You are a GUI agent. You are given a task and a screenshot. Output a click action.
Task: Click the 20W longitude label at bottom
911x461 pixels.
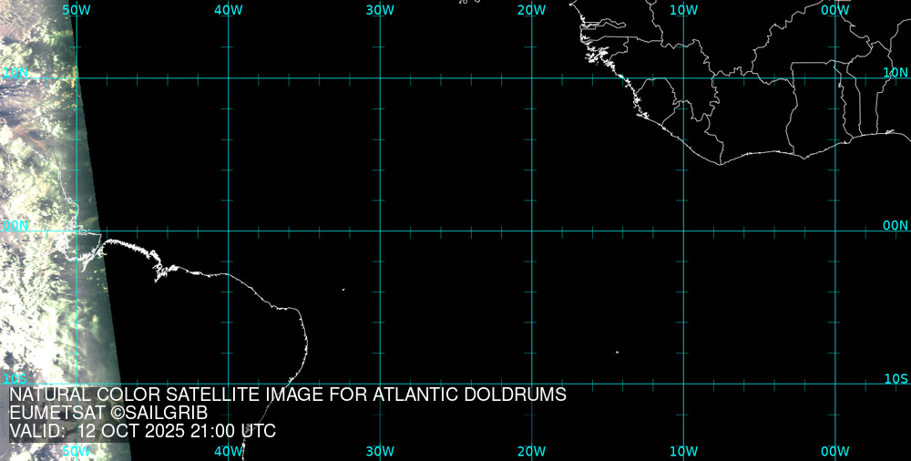point(531,451)
